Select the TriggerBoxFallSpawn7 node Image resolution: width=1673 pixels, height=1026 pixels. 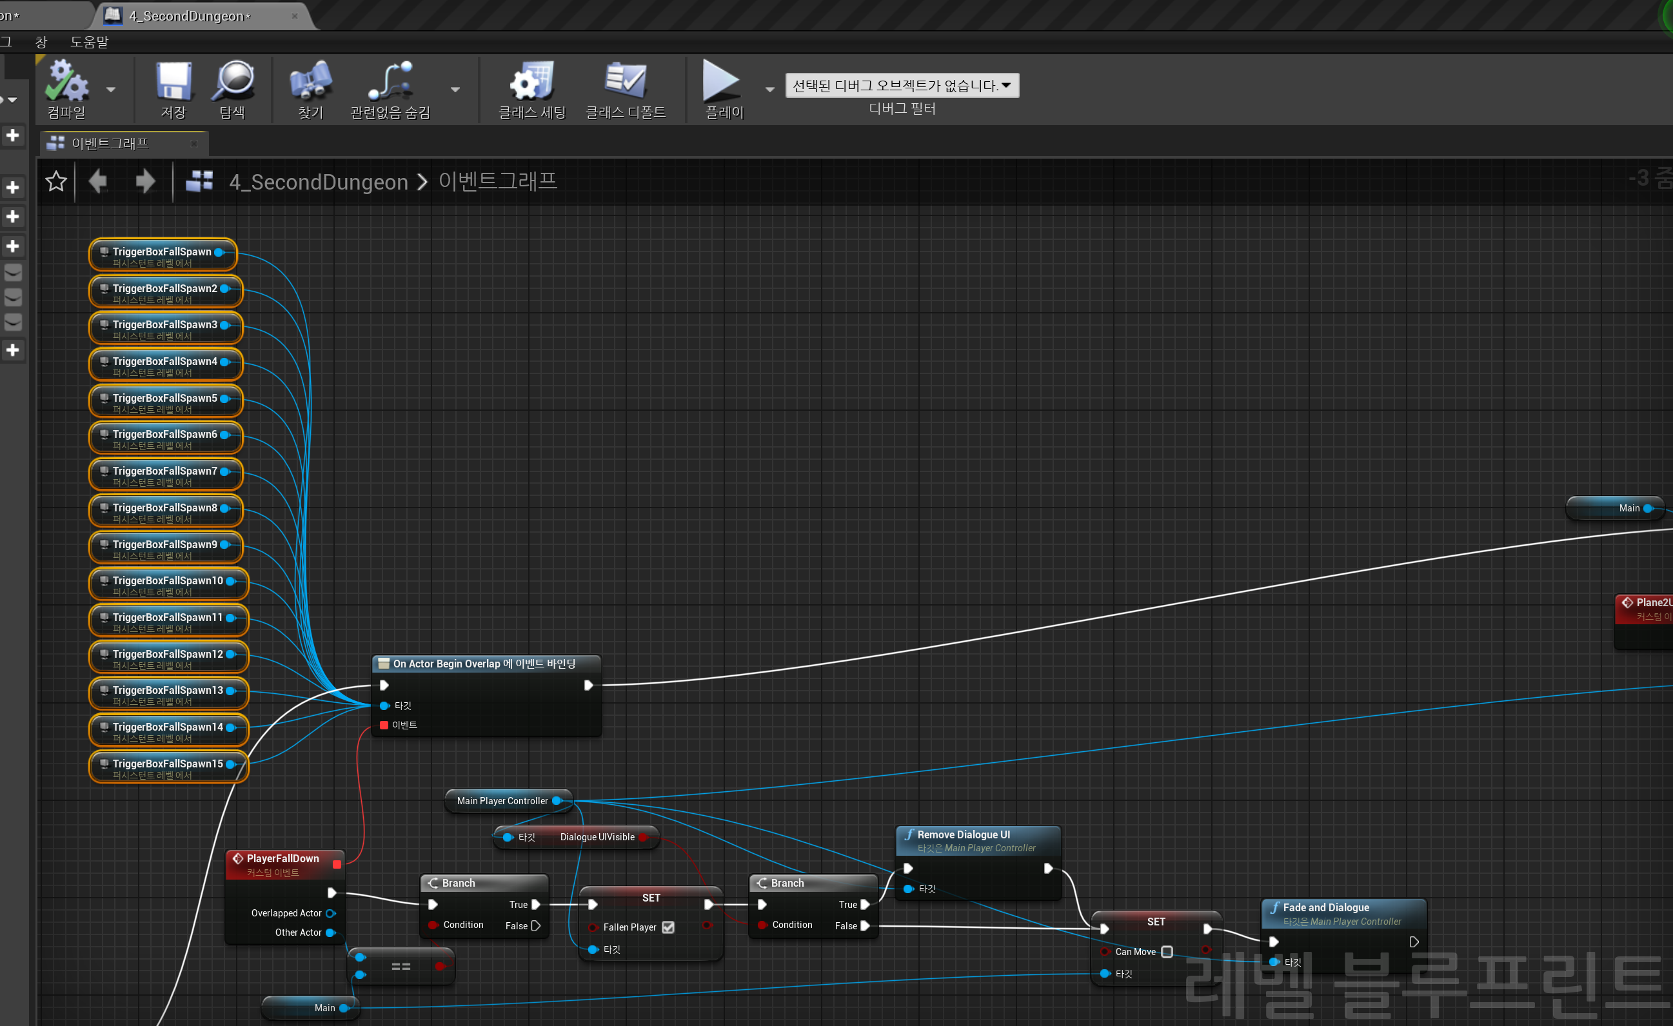166,475
